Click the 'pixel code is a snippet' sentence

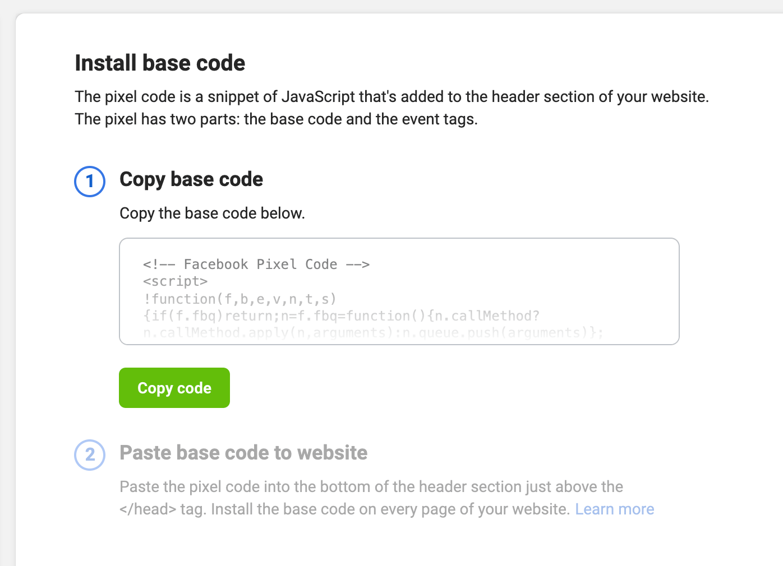(x=392, y=97)
